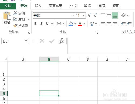Screen dimensions: 135x104
Task: Apply red font color button
Action: [x=80, y=24]
